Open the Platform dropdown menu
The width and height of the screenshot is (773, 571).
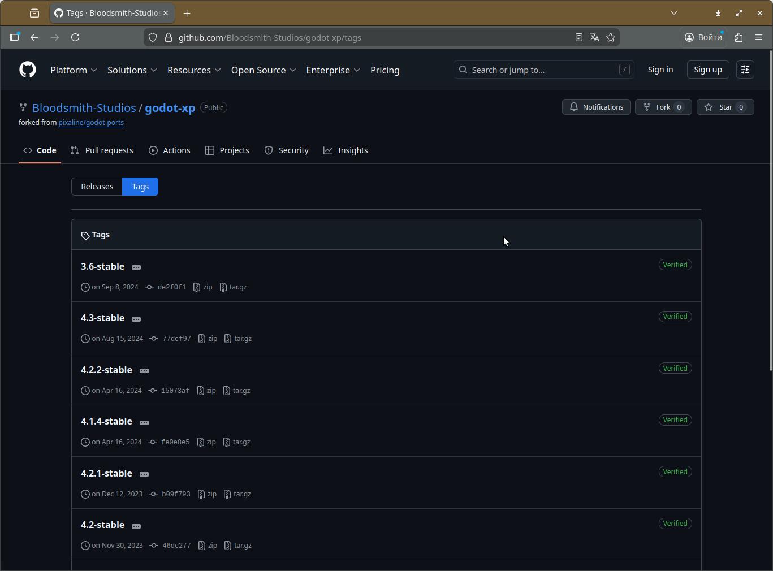(74, 70)
